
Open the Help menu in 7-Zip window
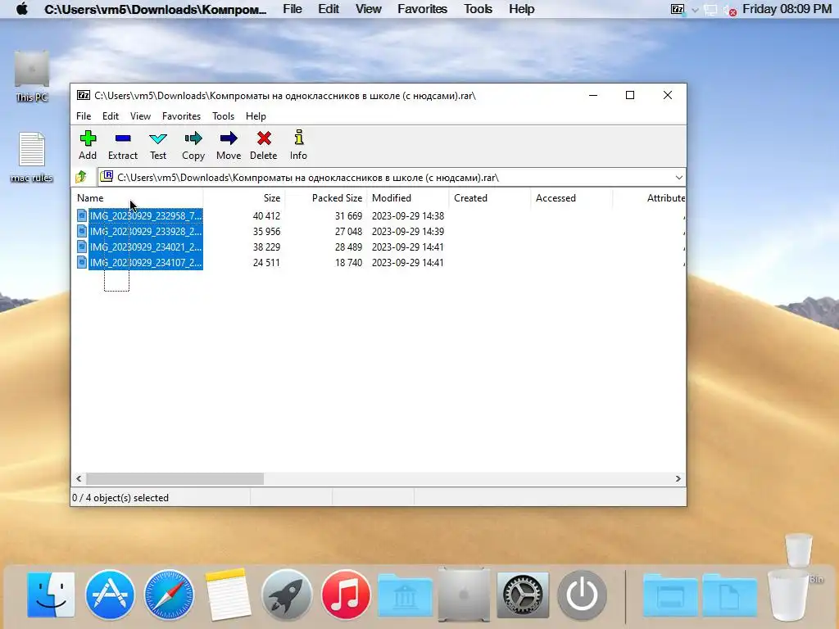coord(256,116)
